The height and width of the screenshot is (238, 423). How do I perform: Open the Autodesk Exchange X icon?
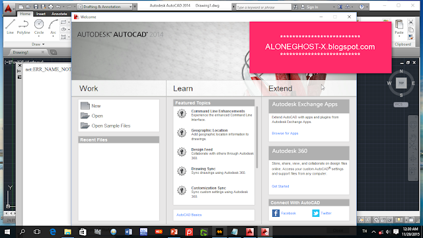[340, 7]
